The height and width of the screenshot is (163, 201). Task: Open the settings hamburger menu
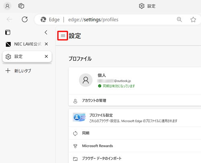[63, 36]
